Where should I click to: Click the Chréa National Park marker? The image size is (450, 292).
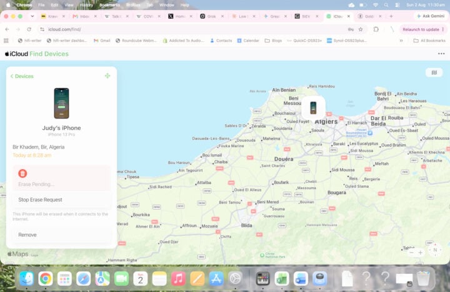coord(262,255)
